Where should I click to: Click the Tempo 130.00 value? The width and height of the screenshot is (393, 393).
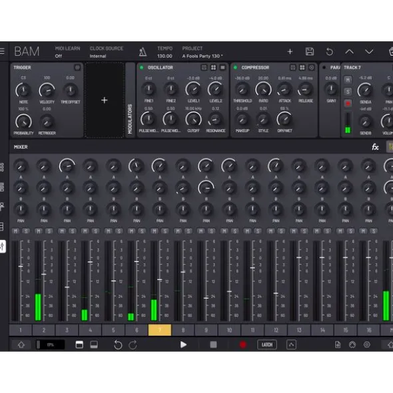[165, 56]
